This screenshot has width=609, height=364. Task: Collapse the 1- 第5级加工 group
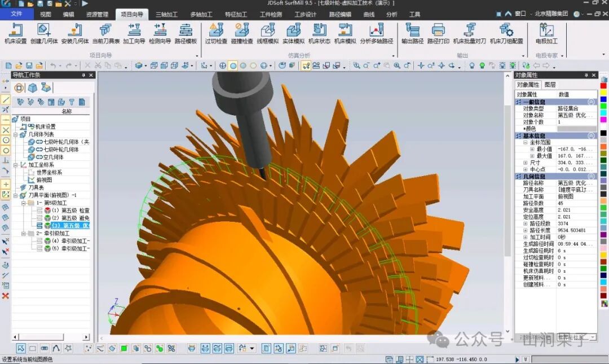click(23, 203)
